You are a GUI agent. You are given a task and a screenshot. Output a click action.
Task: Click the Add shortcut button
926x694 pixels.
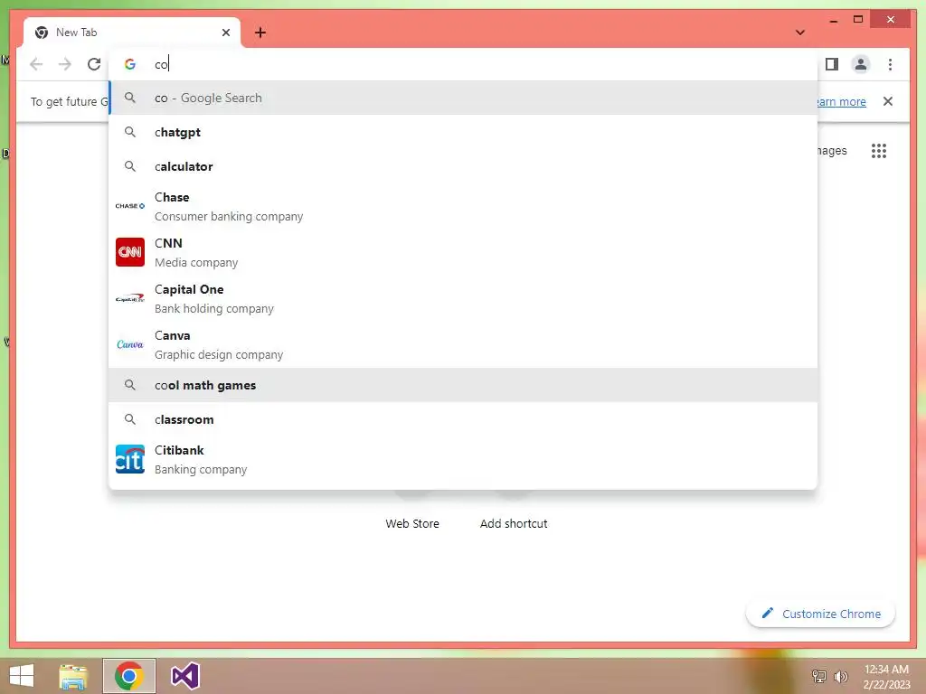[x=514, y=523]
